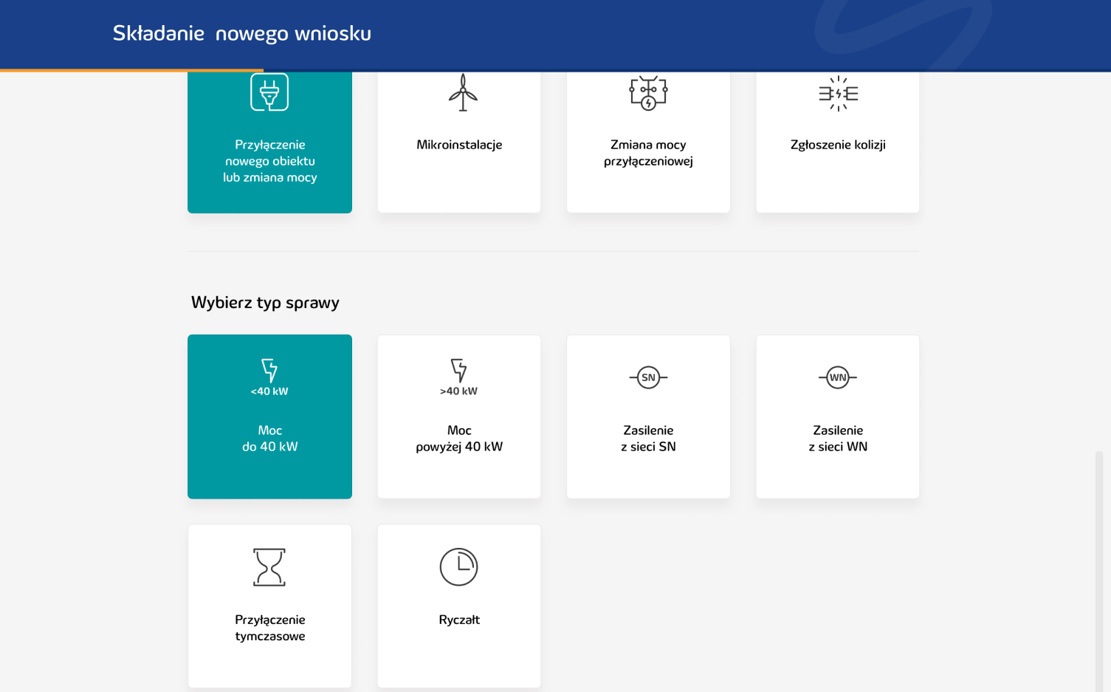Click the >40 kW lightning bolt icon

pos(459,370)
